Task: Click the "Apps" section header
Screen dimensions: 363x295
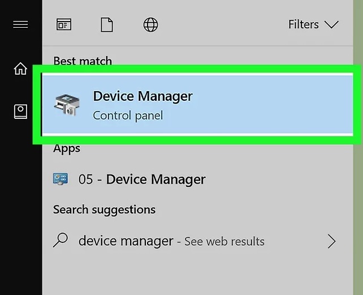Action: point(67,149)
